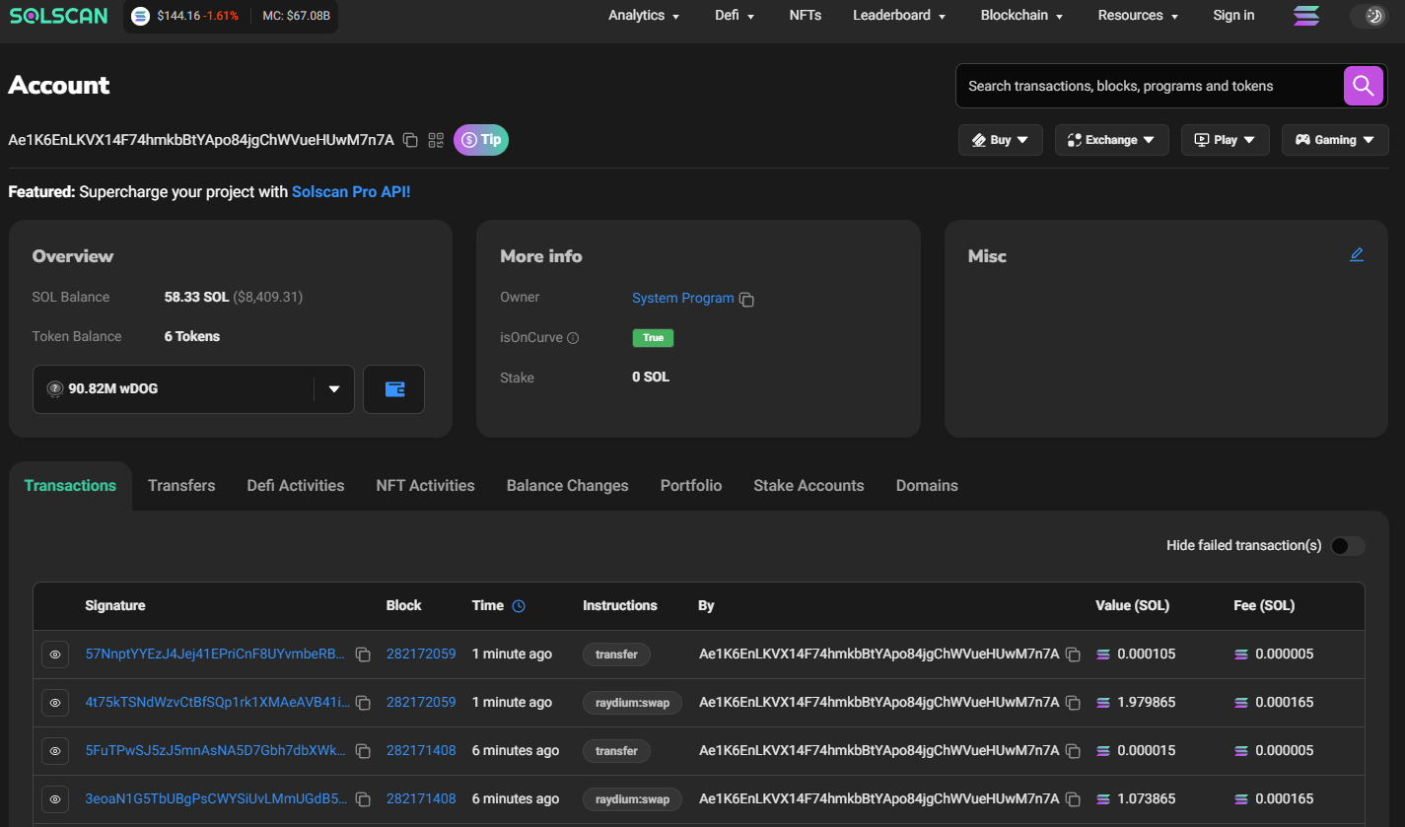Switch to the NFT Activities tab
This screenshot has height=827, width=1405.
tap(425, 486)
